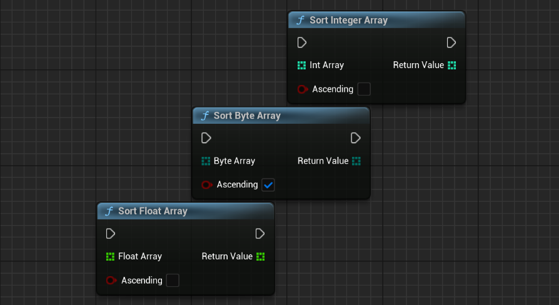
Task: Click Return Value label on Sort Integer Array
Action: tap(418, 65)
